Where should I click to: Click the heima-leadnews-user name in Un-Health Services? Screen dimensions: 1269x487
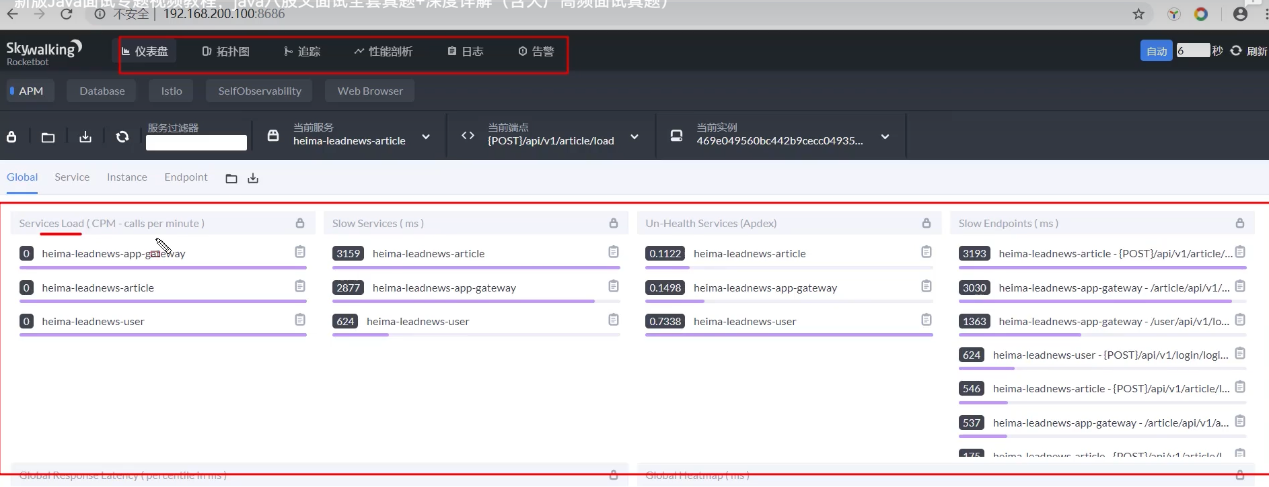[x=745, y=322]
